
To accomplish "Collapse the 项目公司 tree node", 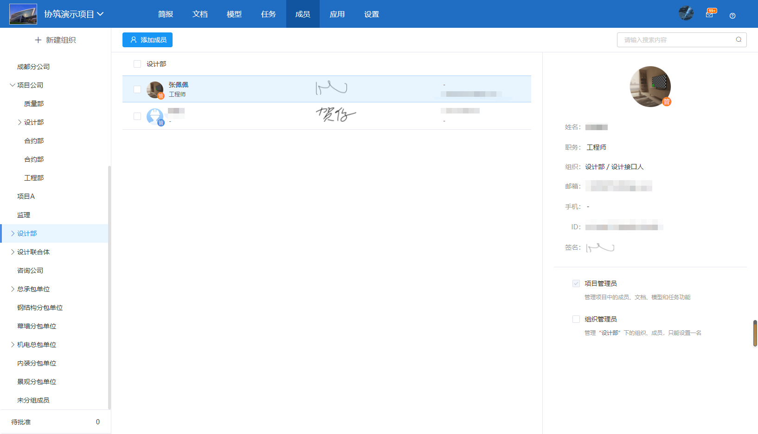I will coord(13,85).
